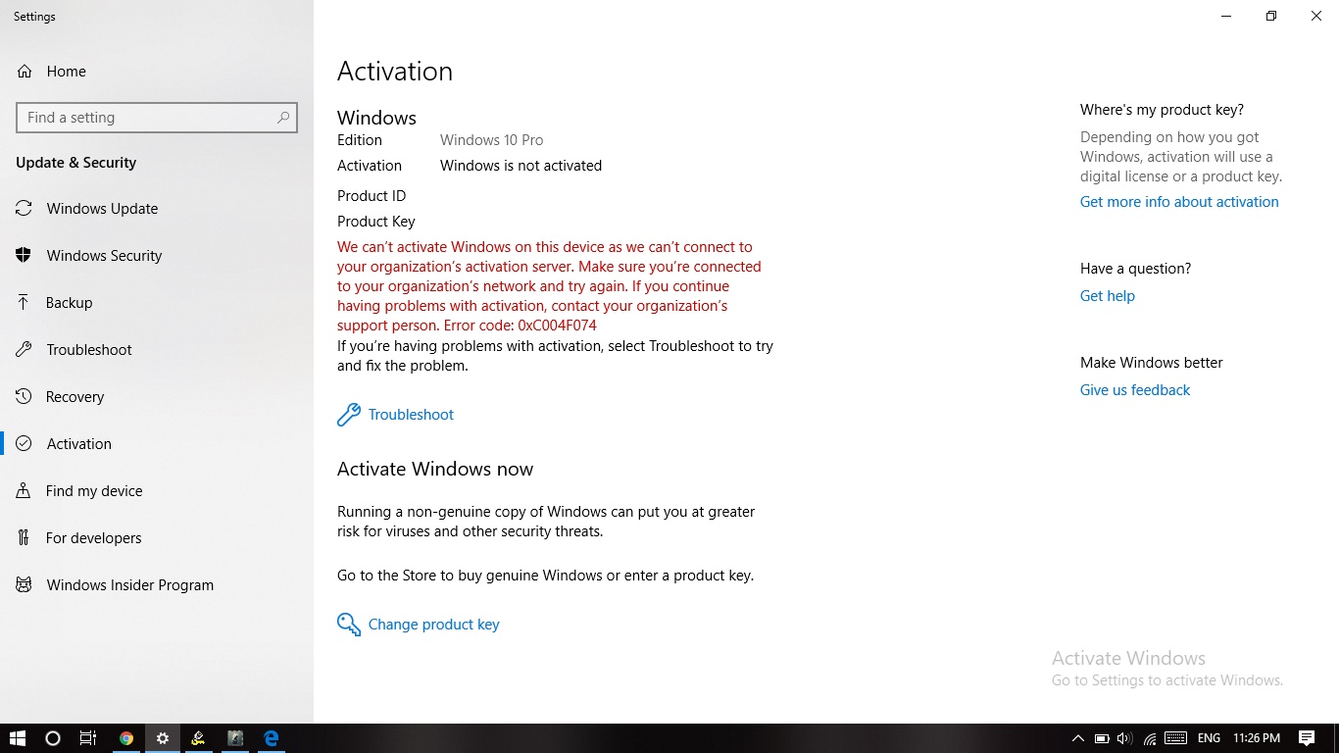Open Get more info about activation
Screen dimensions: 1339x753
pyautogui.click(x=1179, y=202)
